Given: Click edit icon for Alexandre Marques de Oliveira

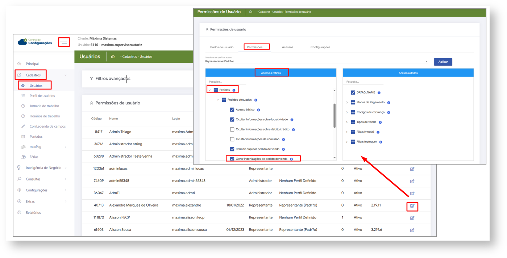Looking at the screenshot, I should pyautogui.click(x=412, y=206).
